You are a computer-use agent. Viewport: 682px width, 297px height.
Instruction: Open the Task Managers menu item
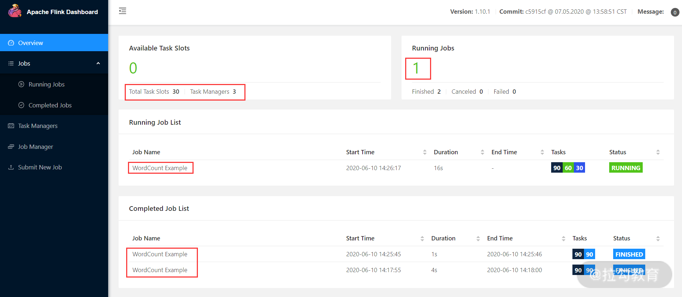click(37, 126)
